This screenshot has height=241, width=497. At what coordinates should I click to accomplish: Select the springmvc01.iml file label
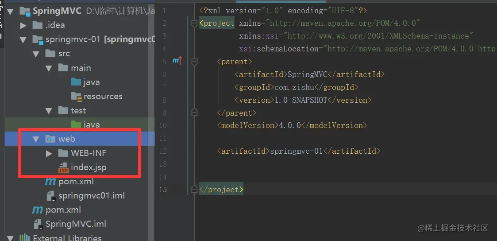tap(92, 196)
